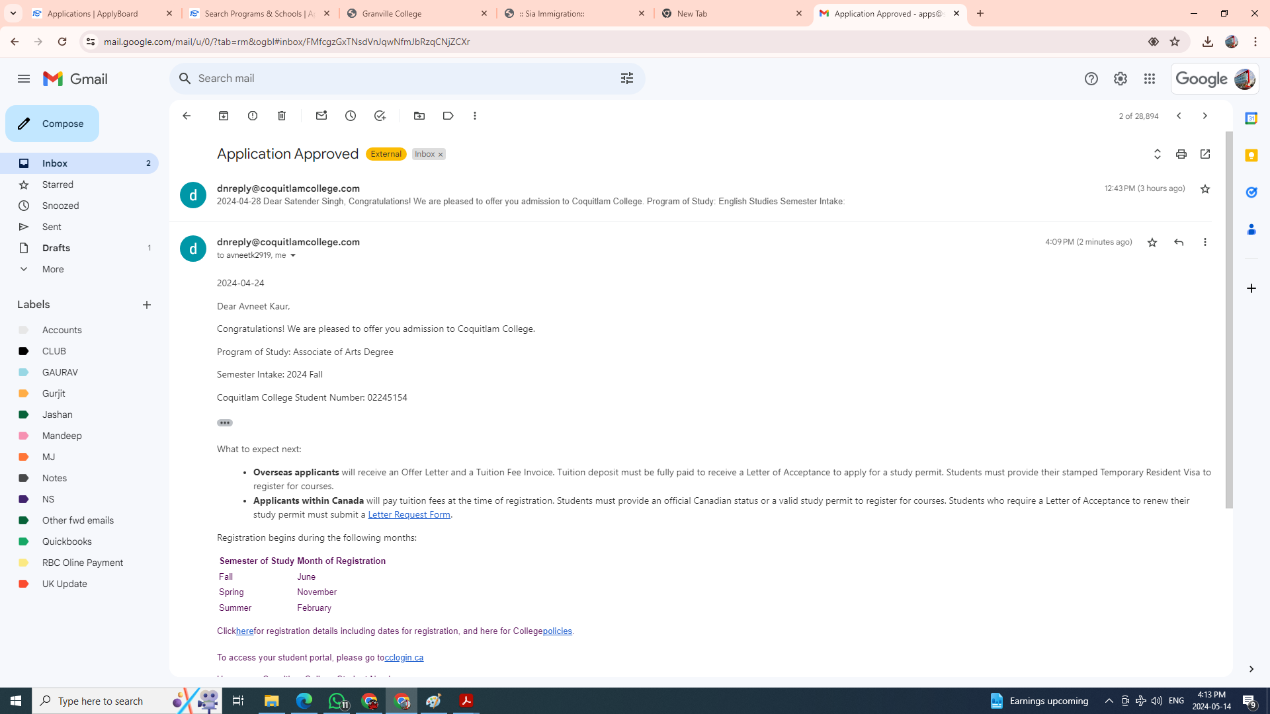Go back to inbox with arrow
This screenshot has width=1270, height=714.
pyautogui.click(x=187, y=116)
